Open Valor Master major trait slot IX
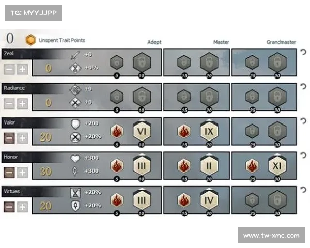 click(x=209, y=131)
